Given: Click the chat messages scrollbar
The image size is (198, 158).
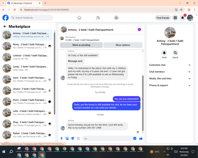Looking at the screenshot, I should click(x=143, y=103).
